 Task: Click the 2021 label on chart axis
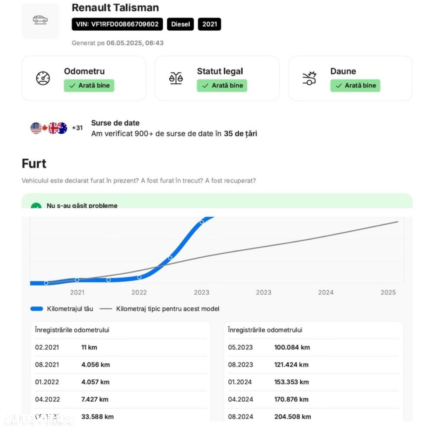coord(77,292)
